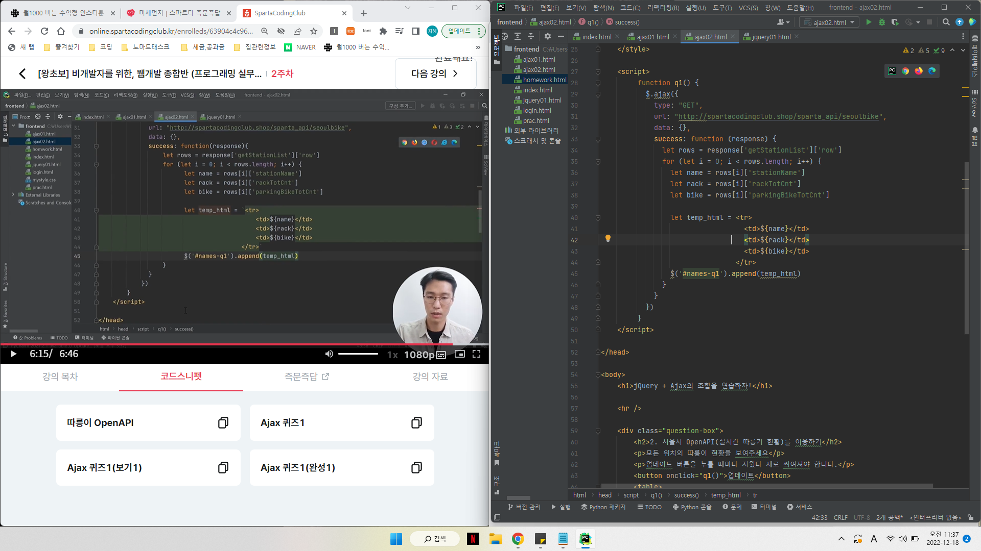
Task: Switch to the 강의 목차 tab
Action: (60, 377)
